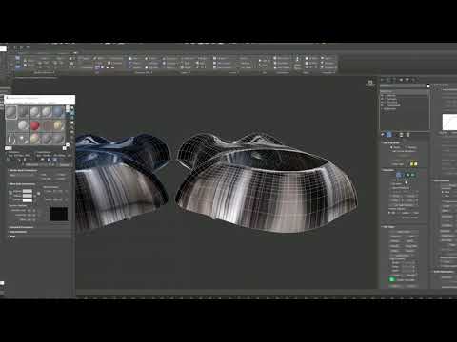Screen dimensions: 457x342
Task: Click the Specular color swatch
Action: [28, 200]
